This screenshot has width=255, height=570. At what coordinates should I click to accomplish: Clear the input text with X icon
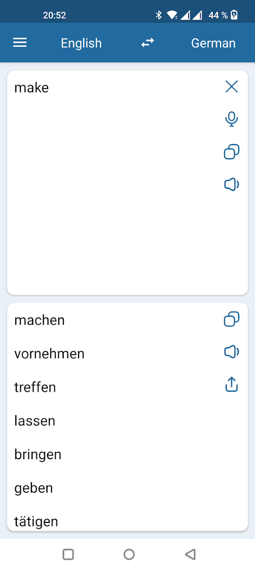tap(231, 87)
